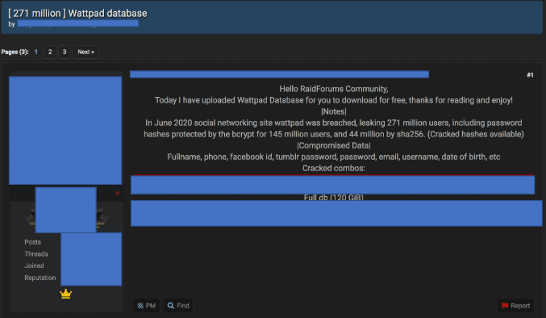This screenshot has width=546, height=318.
Task: Click the gold crown rank icon
Action: point(66,294)
